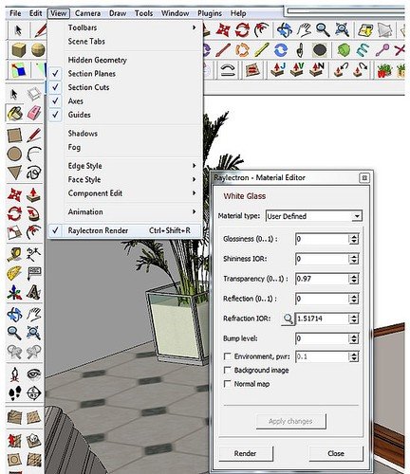Viewport: 410px width, 474px height.
Task: Open the File menu
Action: (x=15, y=13)
